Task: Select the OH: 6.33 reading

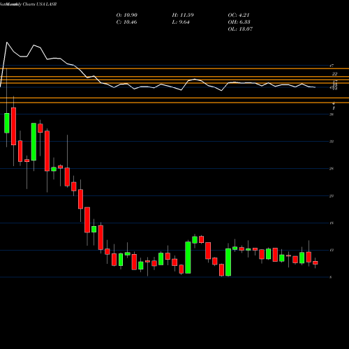Action: tap(239, 22)
